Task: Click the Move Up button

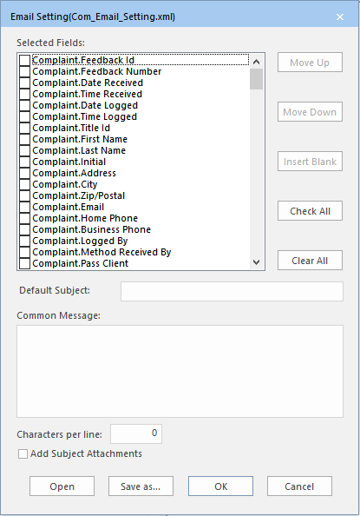Action: point(310,63)
